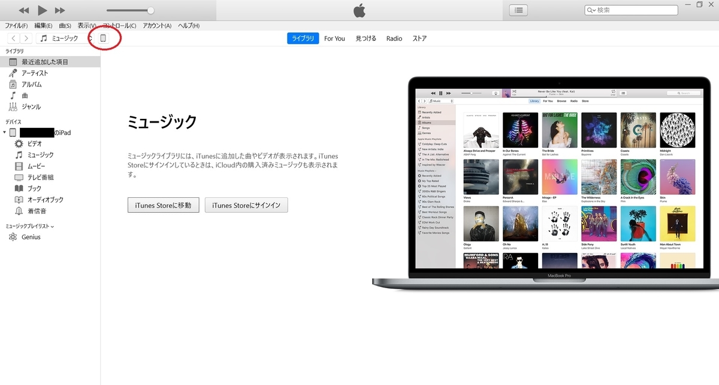The width and height of the screenshot is (719, 385).
Task: Click the open book icon under iPad
Action: [x=19, y=188]
